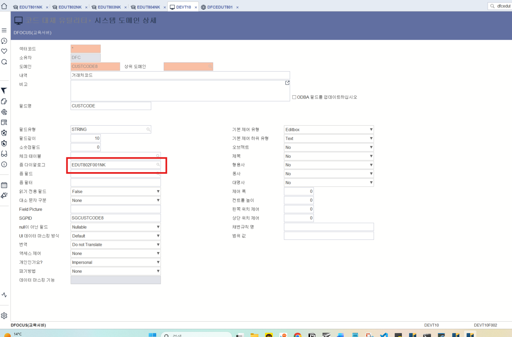Click the refresh arrow icon in sidebar

(x=4, y=62)
